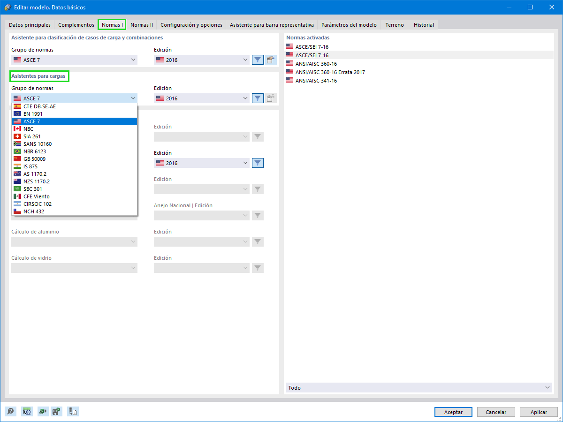Screen dimensions: 563x422
Task: Pick SIA 261 from the list
Action: (74, 136)
